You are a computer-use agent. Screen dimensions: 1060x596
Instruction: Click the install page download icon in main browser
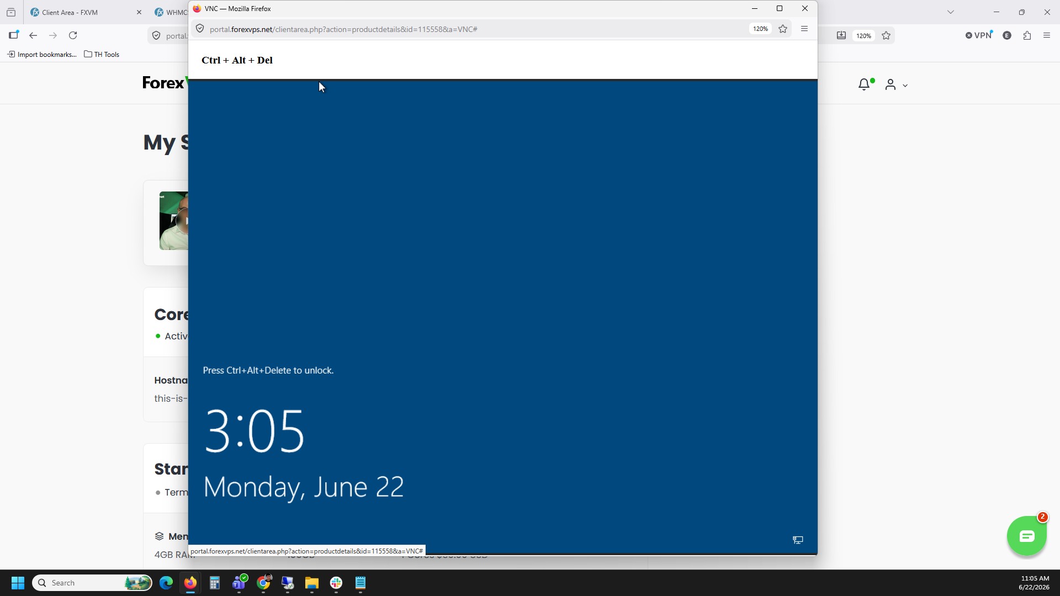(841, 35)
